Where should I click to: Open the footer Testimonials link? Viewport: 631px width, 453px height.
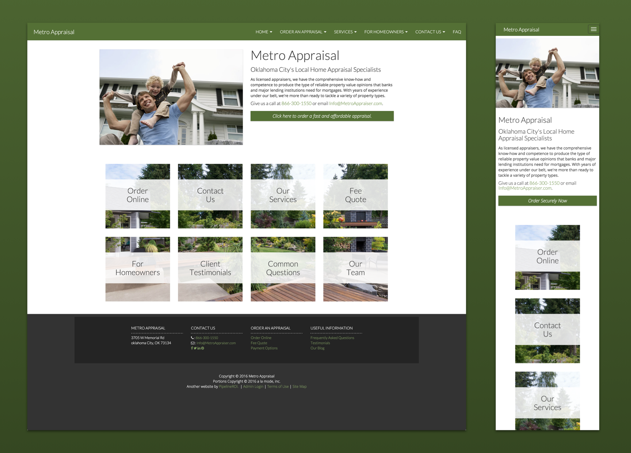pyautogui.click(x=320, y=343)
